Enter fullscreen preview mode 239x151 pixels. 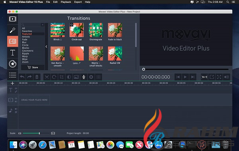pos(219,77)
